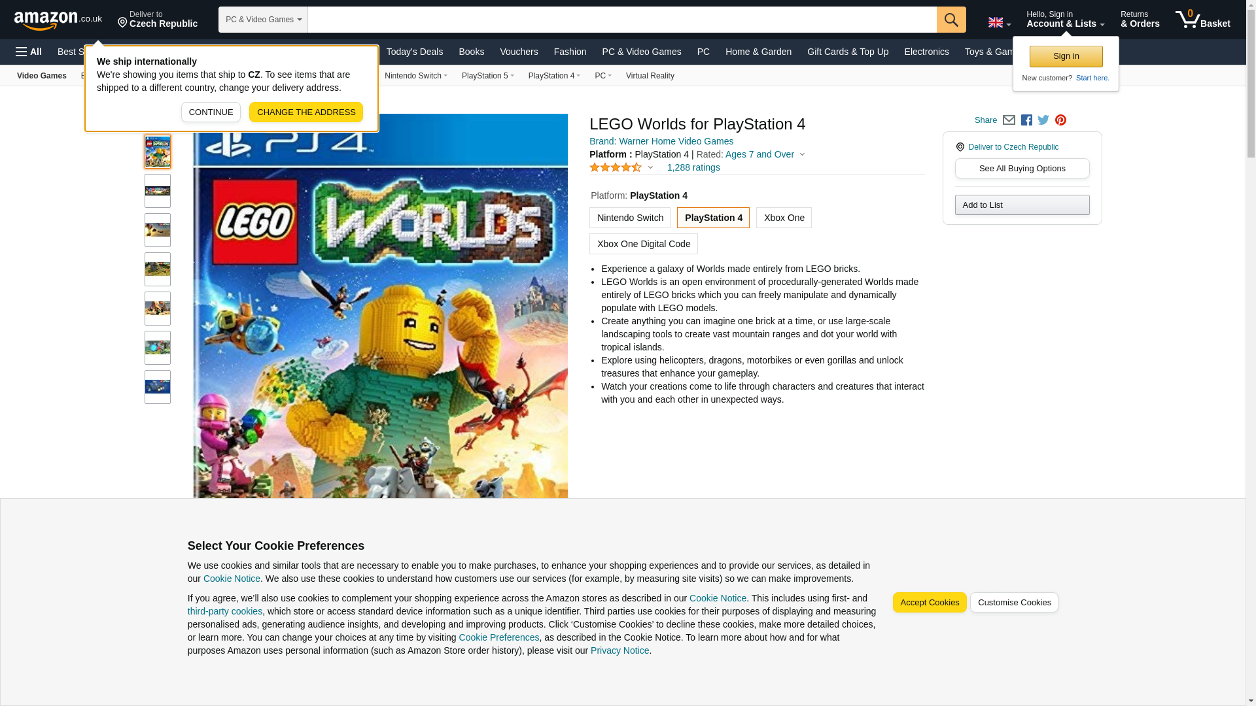Open the basket cart icon
Image resolution: width=1256 pixels, height=706 pixels.
pos(1202,20)
